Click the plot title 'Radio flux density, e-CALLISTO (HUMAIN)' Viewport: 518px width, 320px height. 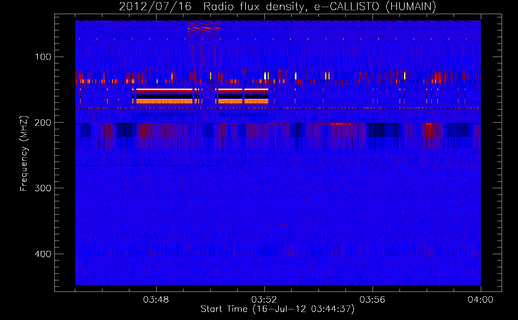pyautogui.click(x=320, y=6)
